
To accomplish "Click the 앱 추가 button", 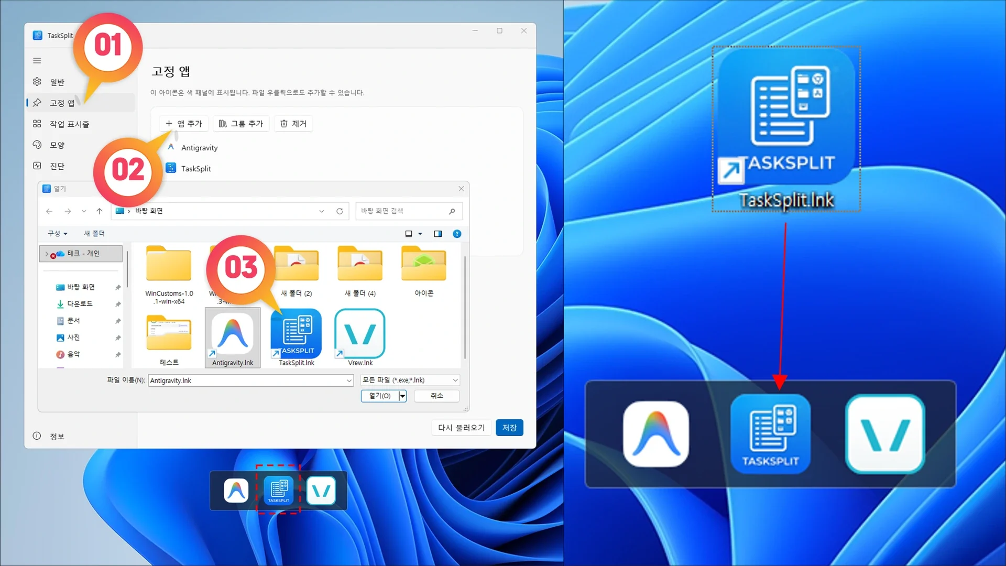I will (184, 124).
